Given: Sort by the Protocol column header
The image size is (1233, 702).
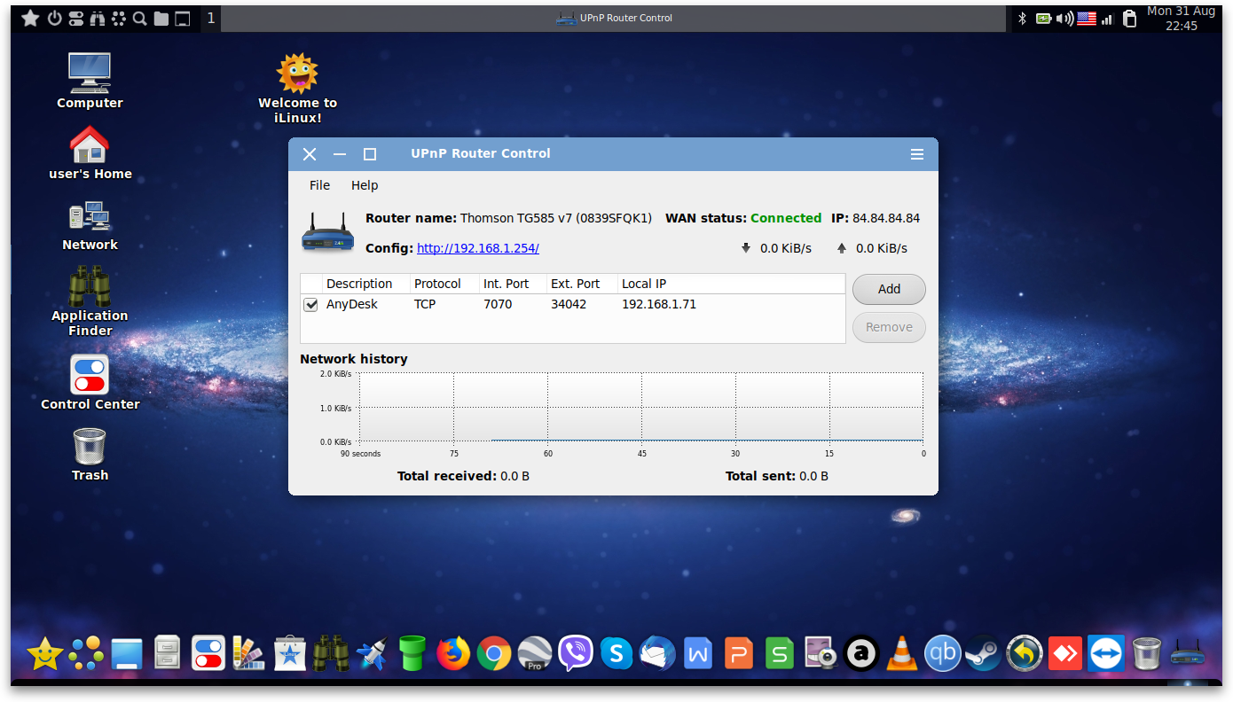Looking at the screenshot, I should tap(444, 284).
